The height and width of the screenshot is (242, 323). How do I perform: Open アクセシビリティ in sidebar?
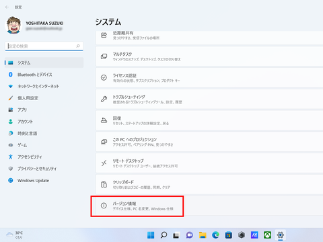click(44, 157)
